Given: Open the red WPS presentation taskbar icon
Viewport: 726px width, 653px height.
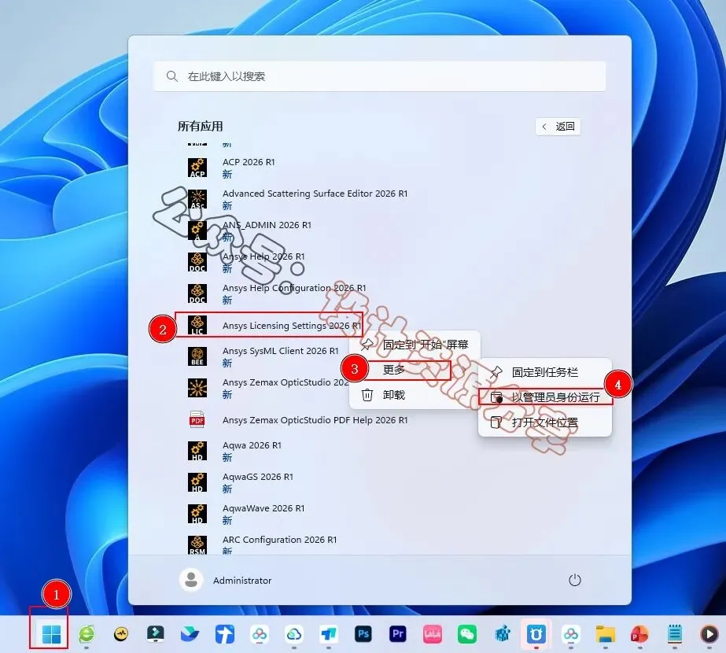Looking at the screenshot, I should click(640, 634).
